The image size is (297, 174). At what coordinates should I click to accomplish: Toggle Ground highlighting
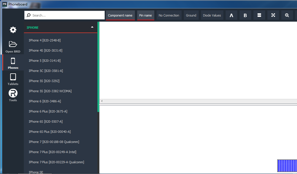191,15
